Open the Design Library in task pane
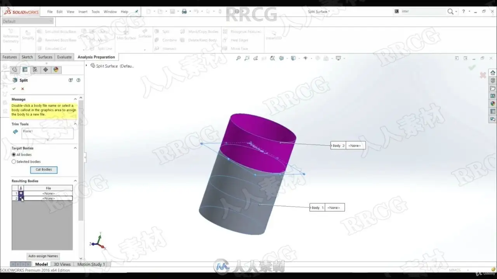Viewport: 497px width, 279px height. pyautogui.click(x=493, y=81)
